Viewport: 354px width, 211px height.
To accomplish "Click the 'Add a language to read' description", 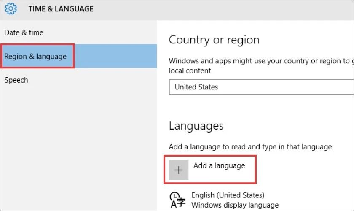I will click(250, 147).
